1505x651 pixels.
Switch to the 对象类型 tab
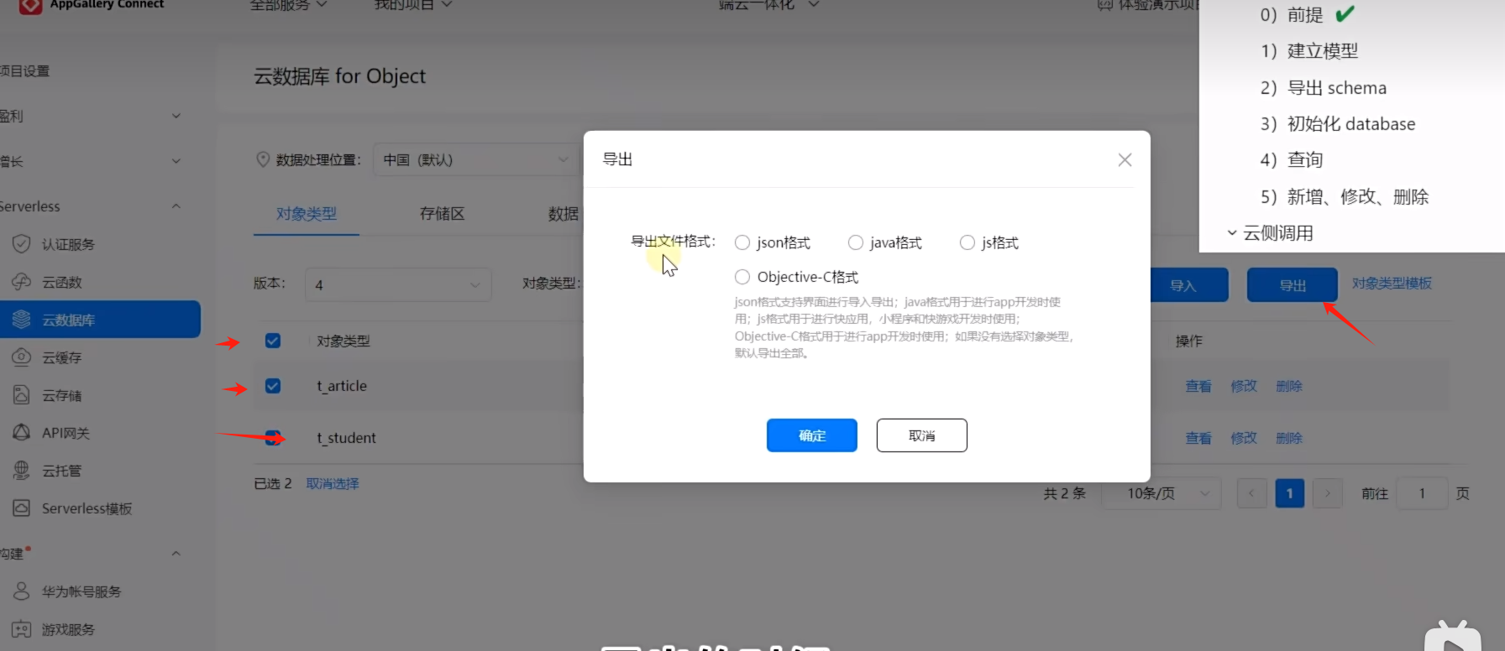pyautogui.click(x=307, y=214)
